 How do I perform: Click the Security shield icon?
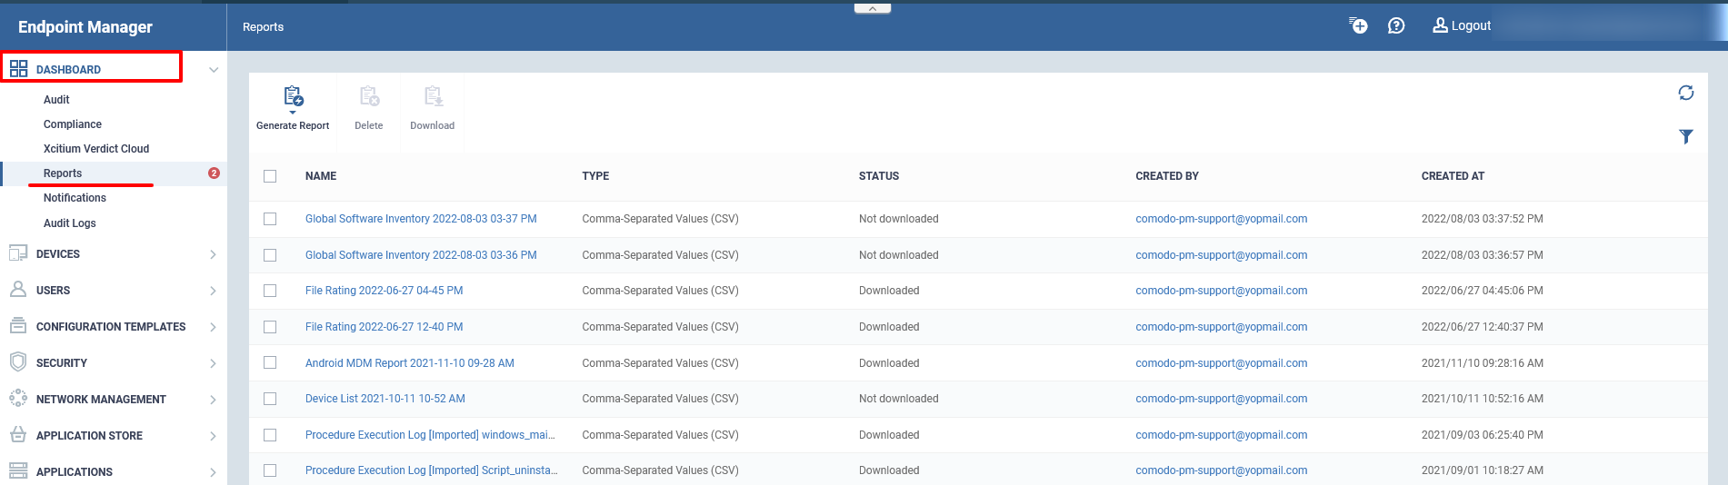coord(18,361)
